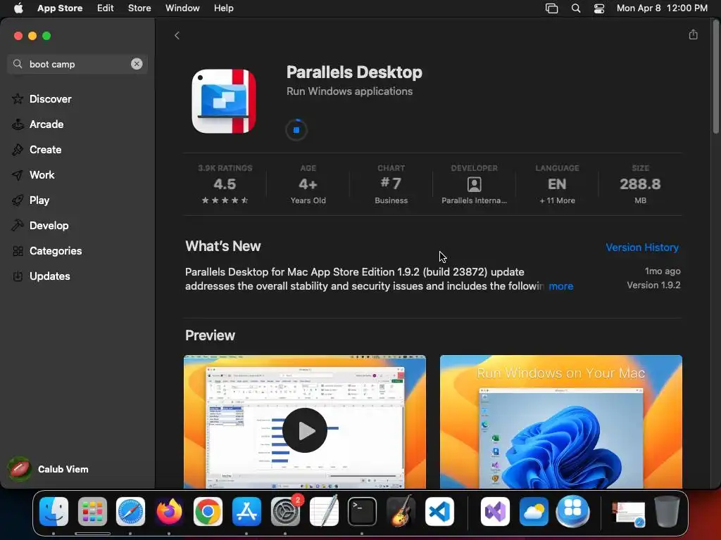Open the Edit menu
The image size is (721, 540).
106,8
